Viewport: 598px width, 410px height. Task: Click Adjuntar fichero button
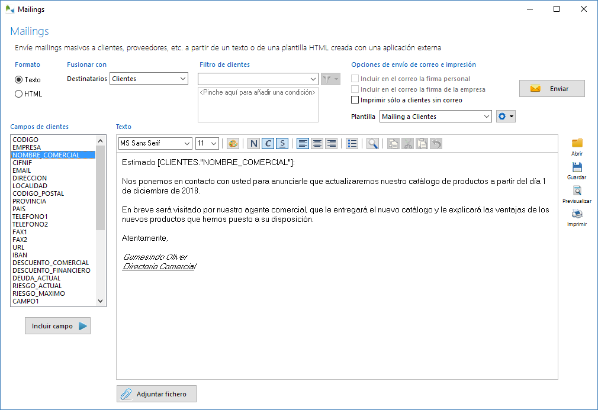click(156, 394)
